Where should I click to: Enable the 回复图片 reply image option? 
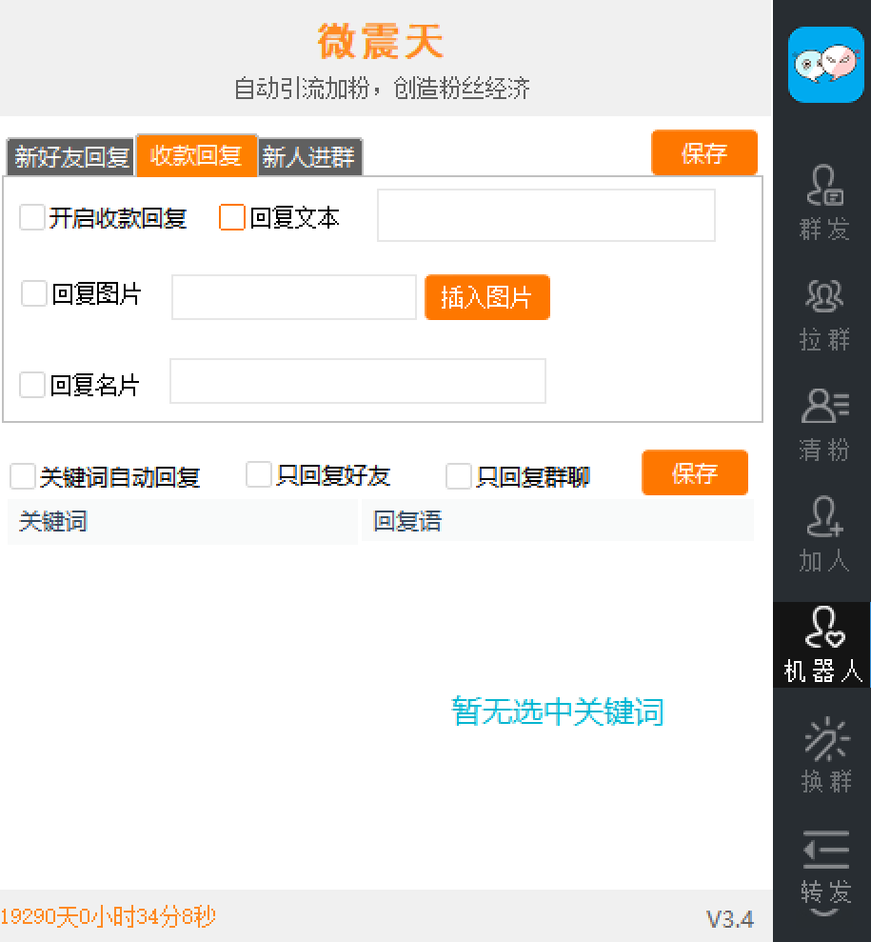point(31,293)
